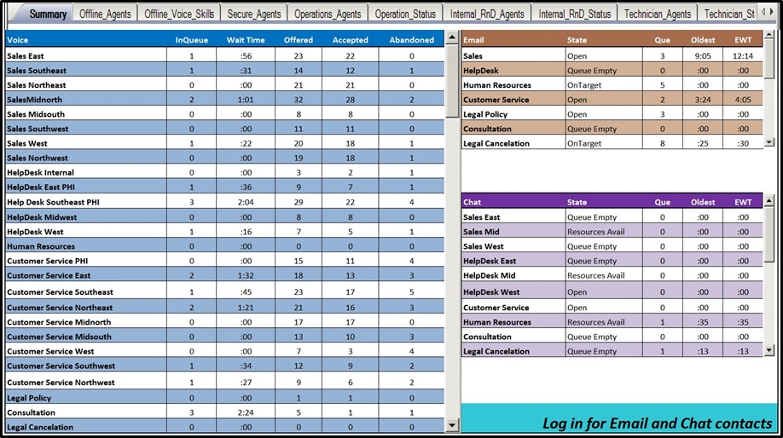Select the Sales Southwest row
783x438 pixels.
coord(224,128)
